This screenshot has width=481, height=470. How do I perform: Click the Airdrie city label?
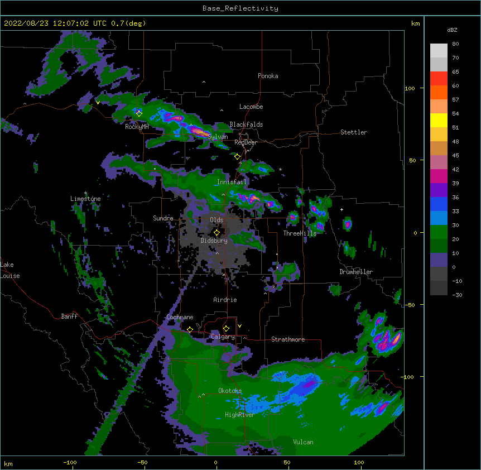(x=225, y=300)
